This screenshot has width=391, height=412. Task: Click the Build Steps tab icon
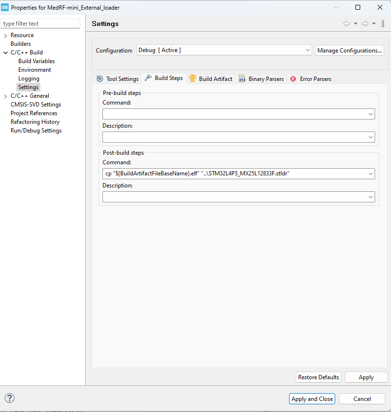149,78
